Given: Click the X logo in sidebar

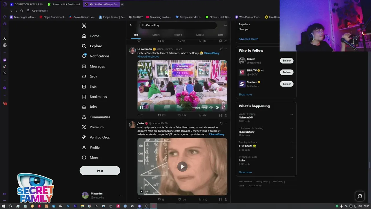Looking at the screenshot, I should tap(84, 26).
